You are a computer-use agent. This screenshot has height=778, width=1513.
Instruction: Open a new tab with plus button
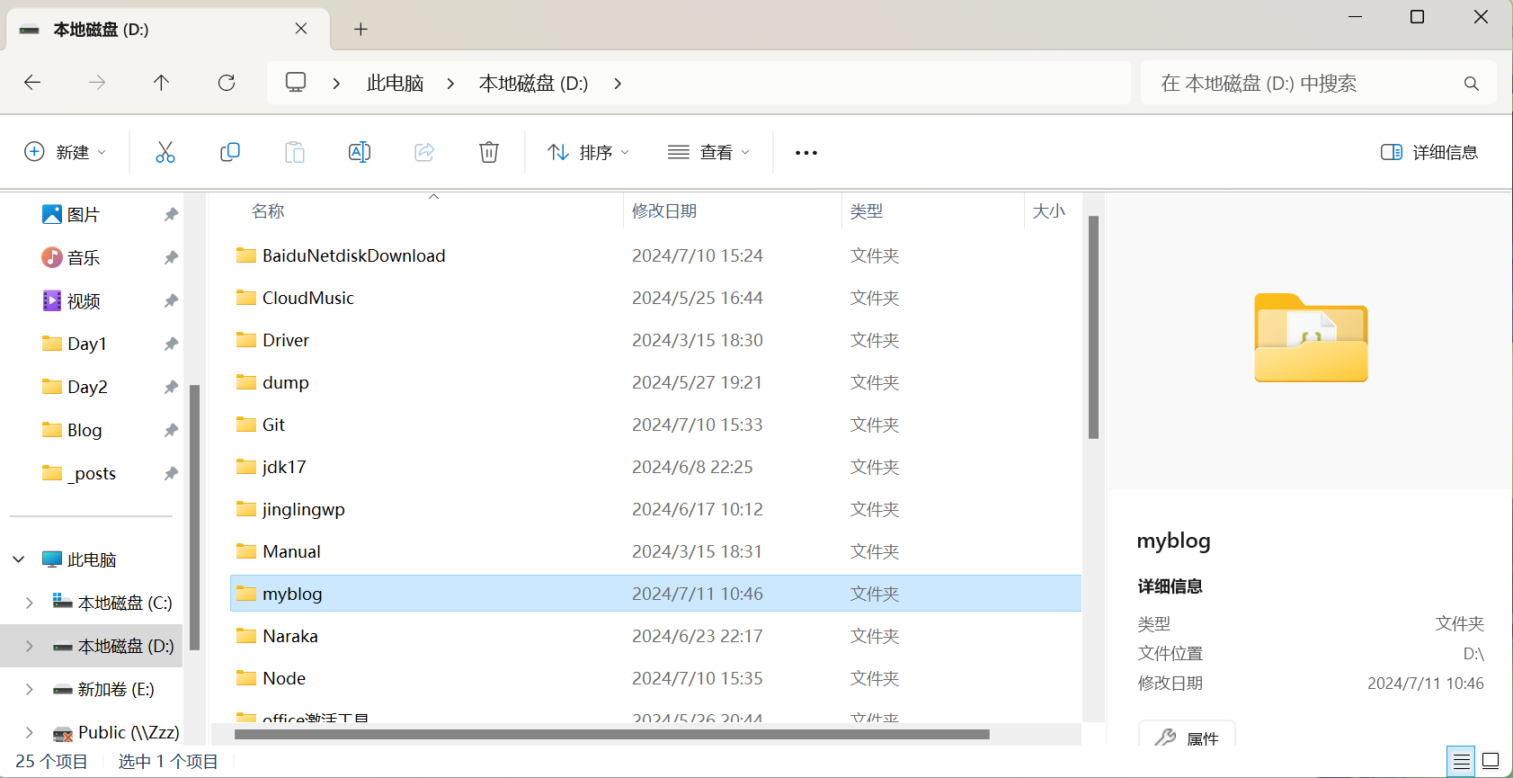coord(360,30)
